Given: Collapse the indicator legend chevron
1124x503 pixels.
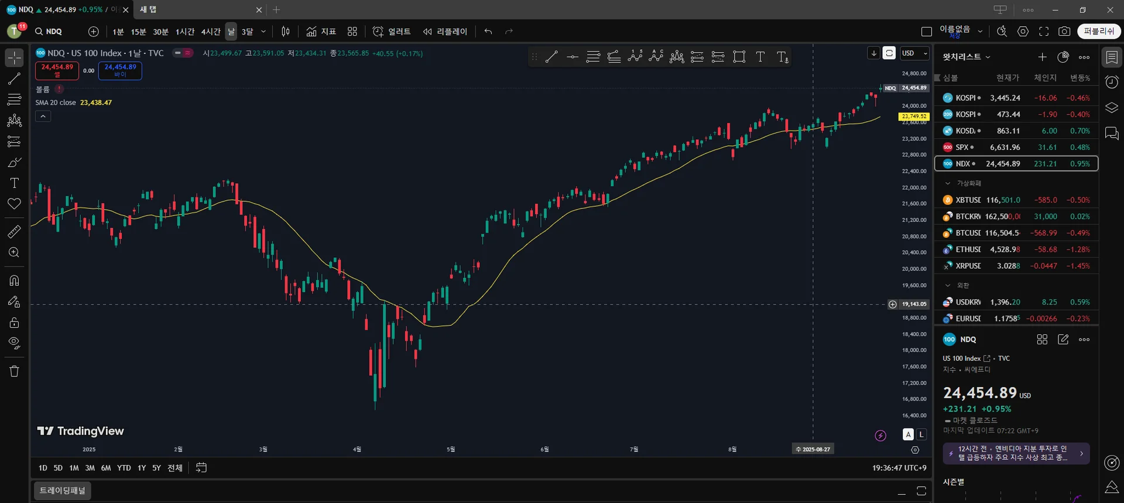Looking at the screenshot, I should [43, 117].
